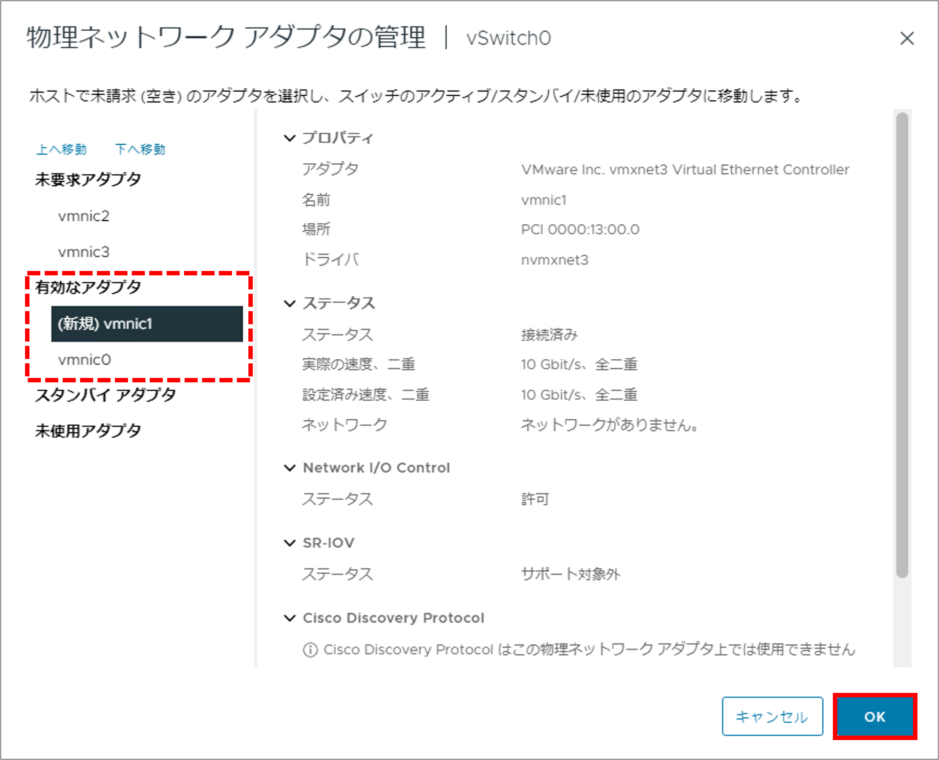Click the ネットワーク label in status section
This screenshot has height=760, width=939.
coord(344,425)
